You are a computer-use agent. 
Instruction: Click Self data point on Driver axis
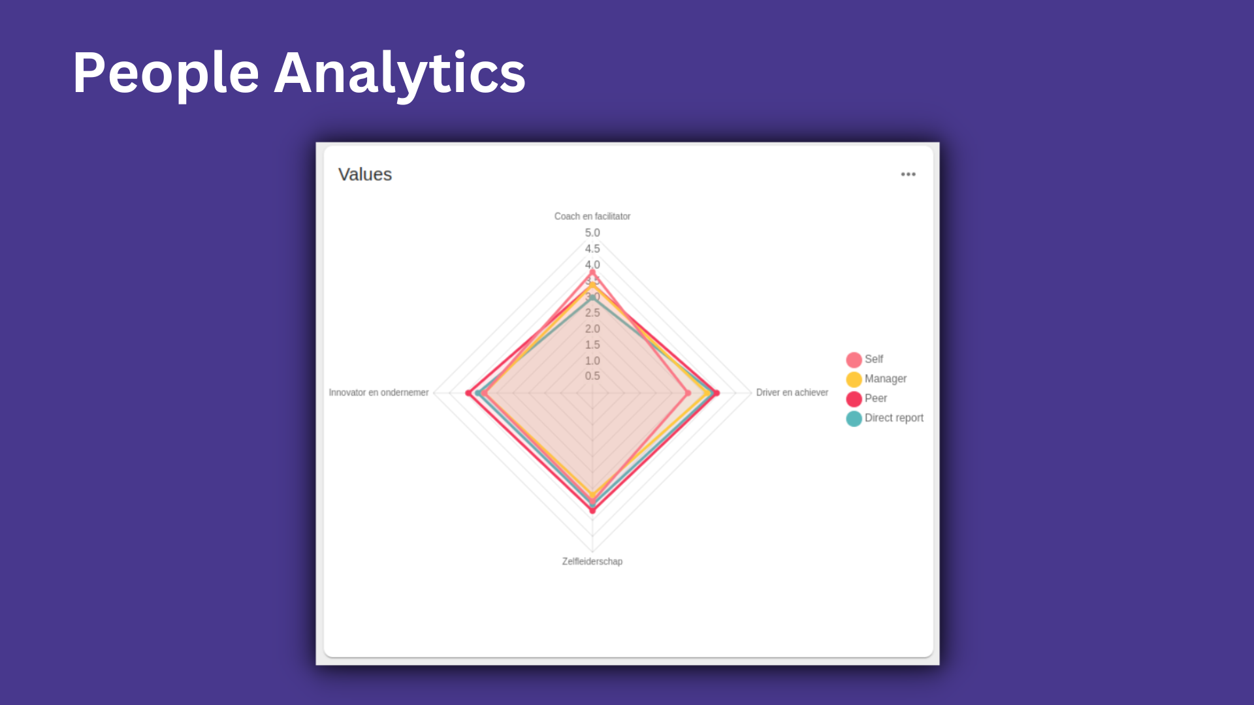tap(688, 393)
